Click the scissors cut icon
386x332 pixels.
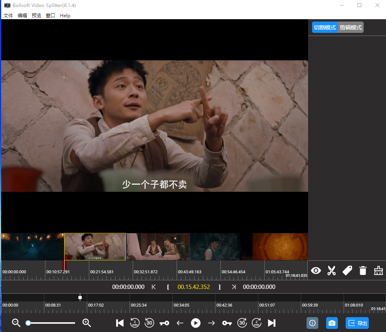(332, 271)
